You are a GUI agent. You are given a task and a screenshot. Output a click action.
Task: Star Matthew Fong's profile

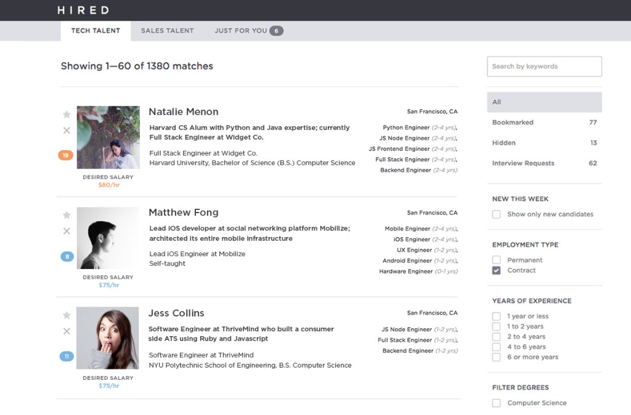(67, 215)
